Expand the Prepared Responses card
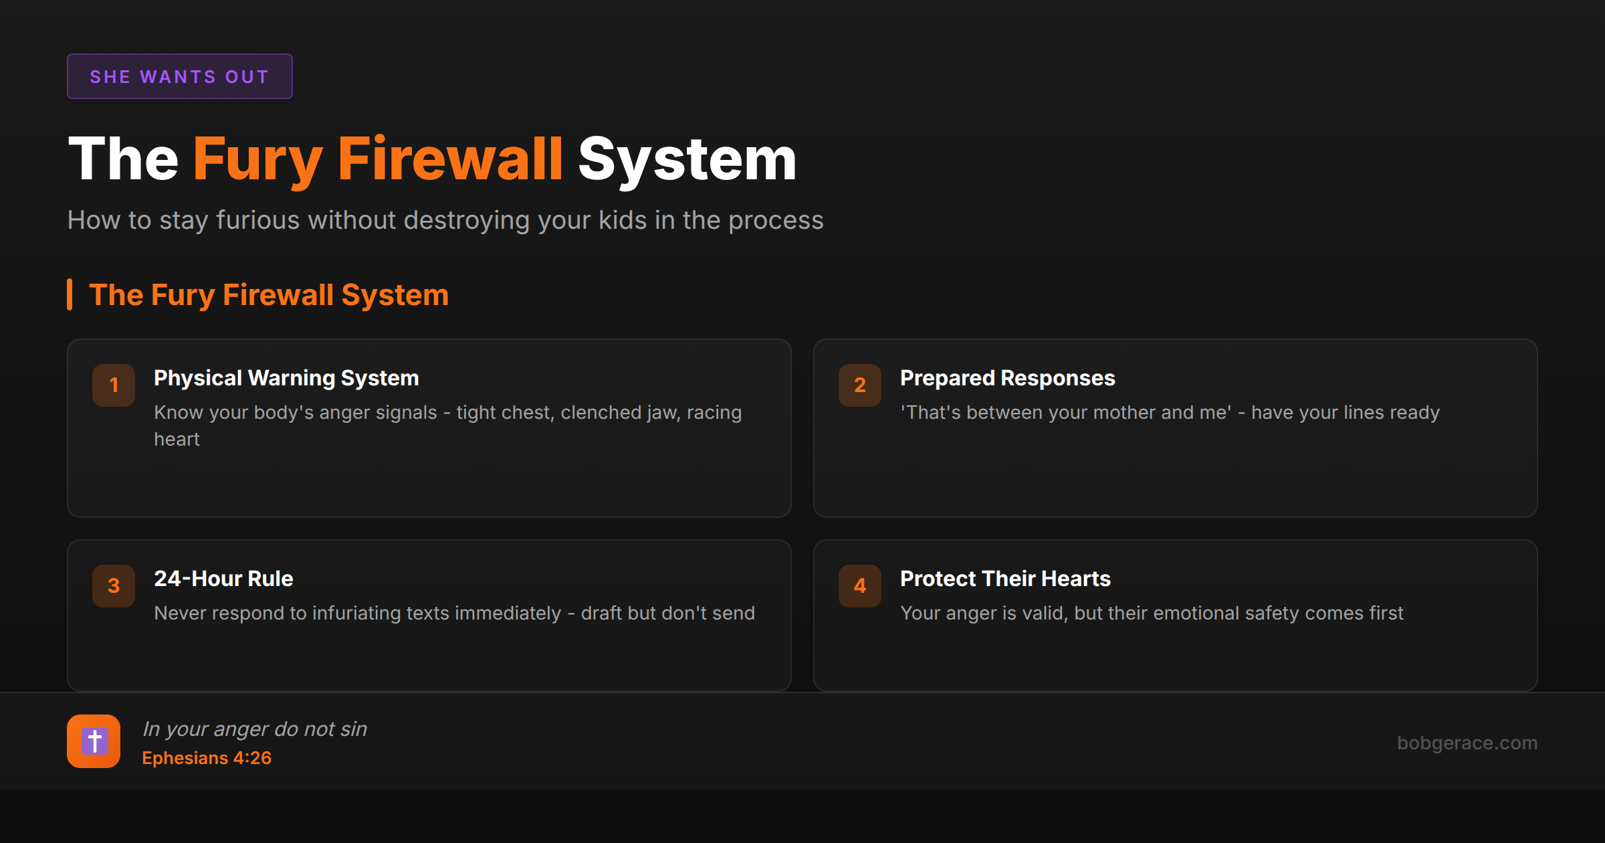The width and height of the screenshot is (1605, 843). coord(1175,428)
